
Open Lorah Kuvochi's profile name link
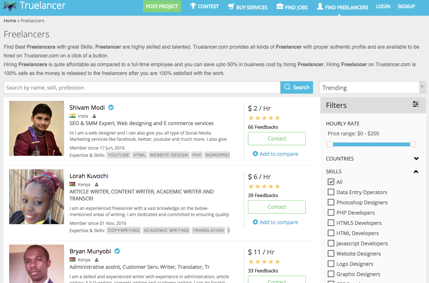89,176
